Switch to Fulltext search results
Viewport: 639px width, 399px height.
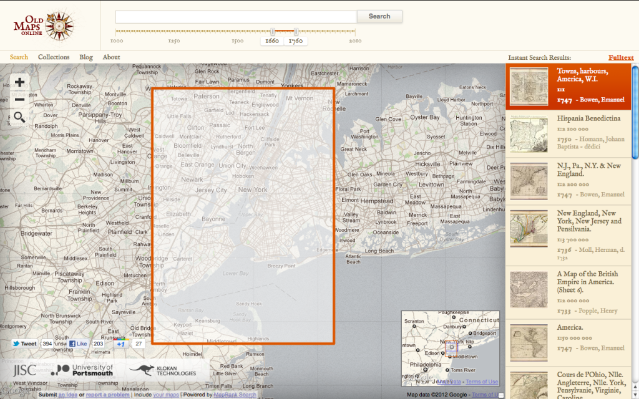(x=620, y=57)
